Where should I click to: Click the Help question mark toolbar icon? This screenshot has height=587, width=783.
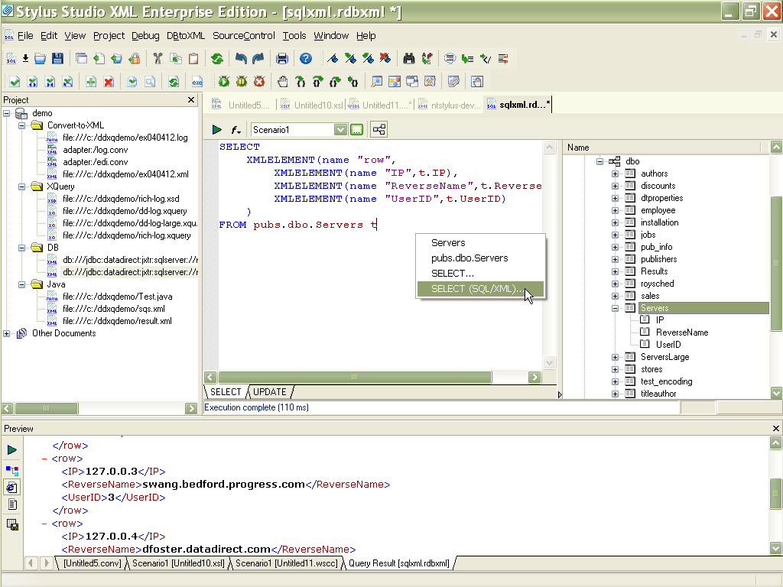click(x=306, y=58)
